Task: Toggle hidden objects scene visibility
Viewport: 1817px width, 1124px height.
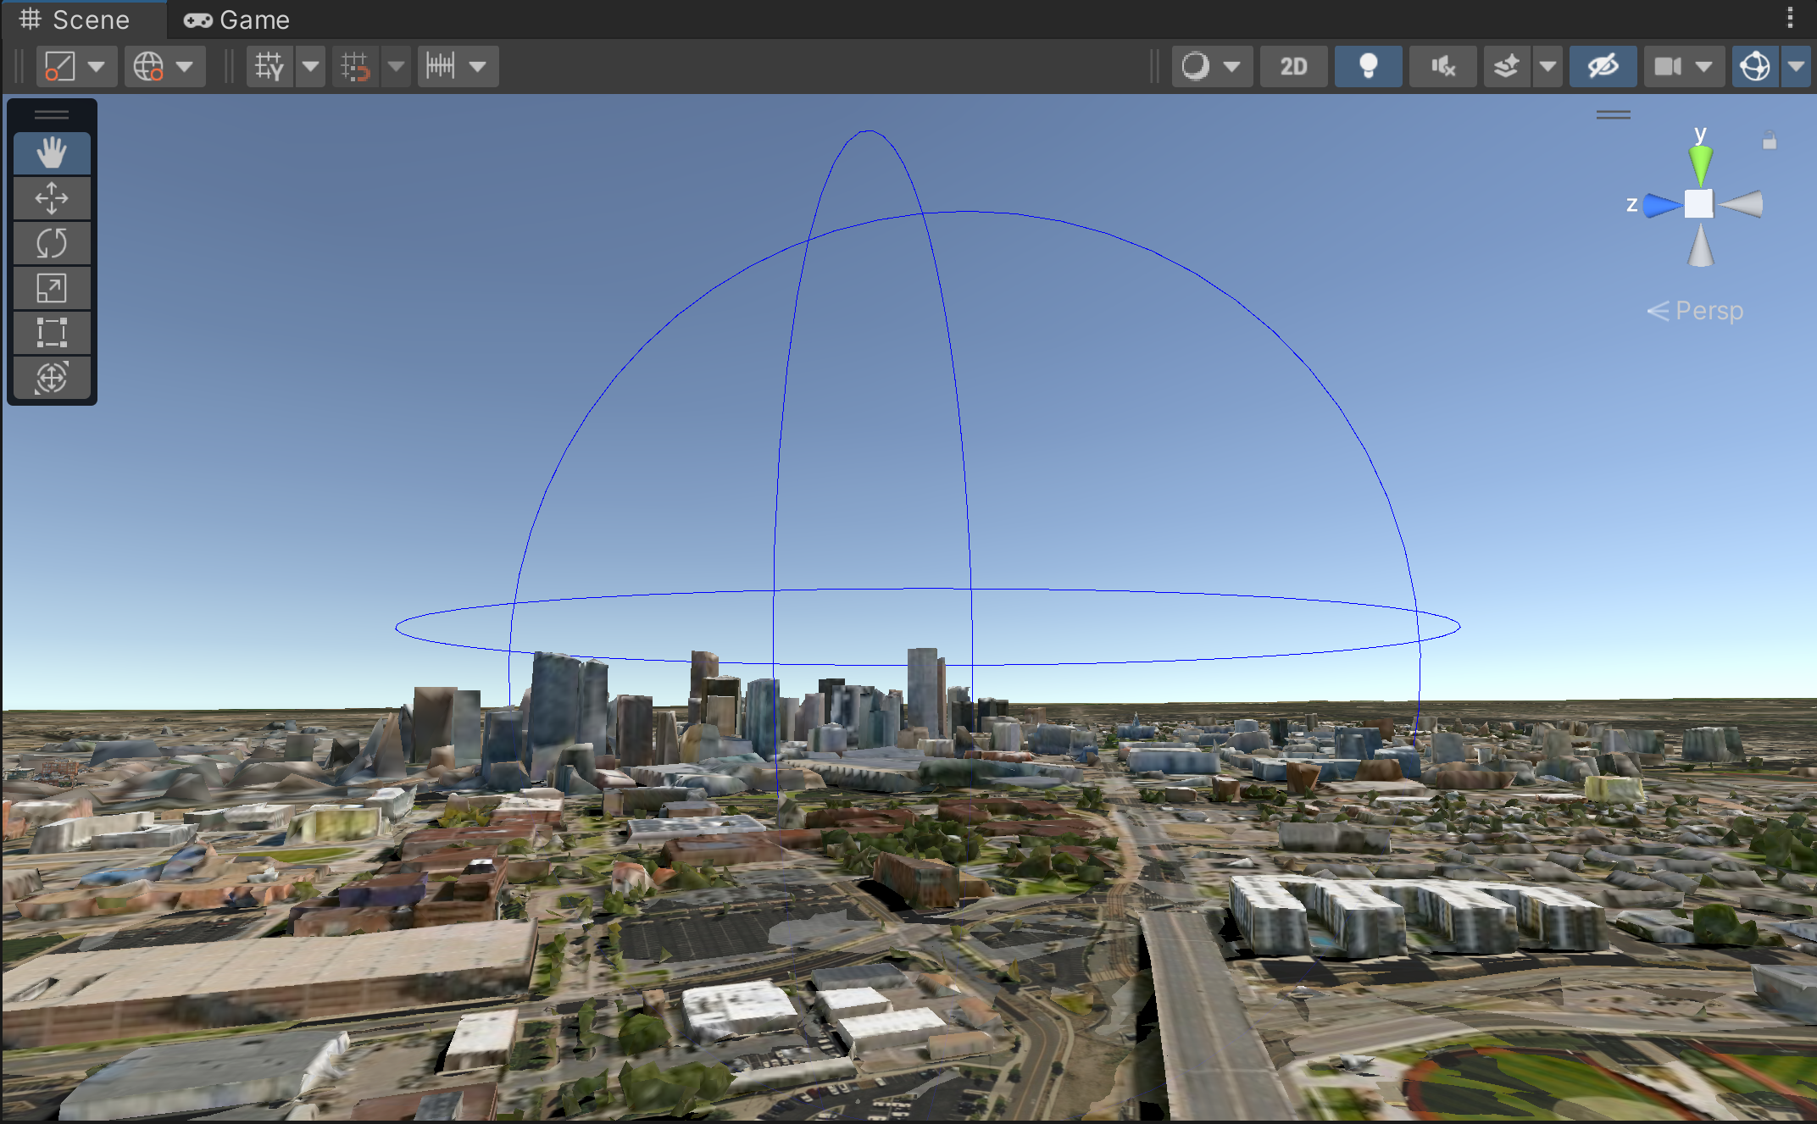Action: tap(1603, 66)
